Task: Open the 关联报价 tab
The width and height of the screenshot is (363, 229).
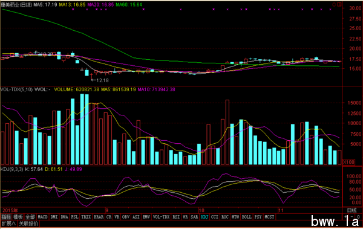Action: coord(28,224)
